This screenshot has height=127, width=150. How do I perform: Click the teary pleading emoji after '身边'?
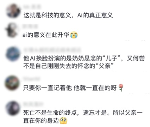[x=63, y=120]
